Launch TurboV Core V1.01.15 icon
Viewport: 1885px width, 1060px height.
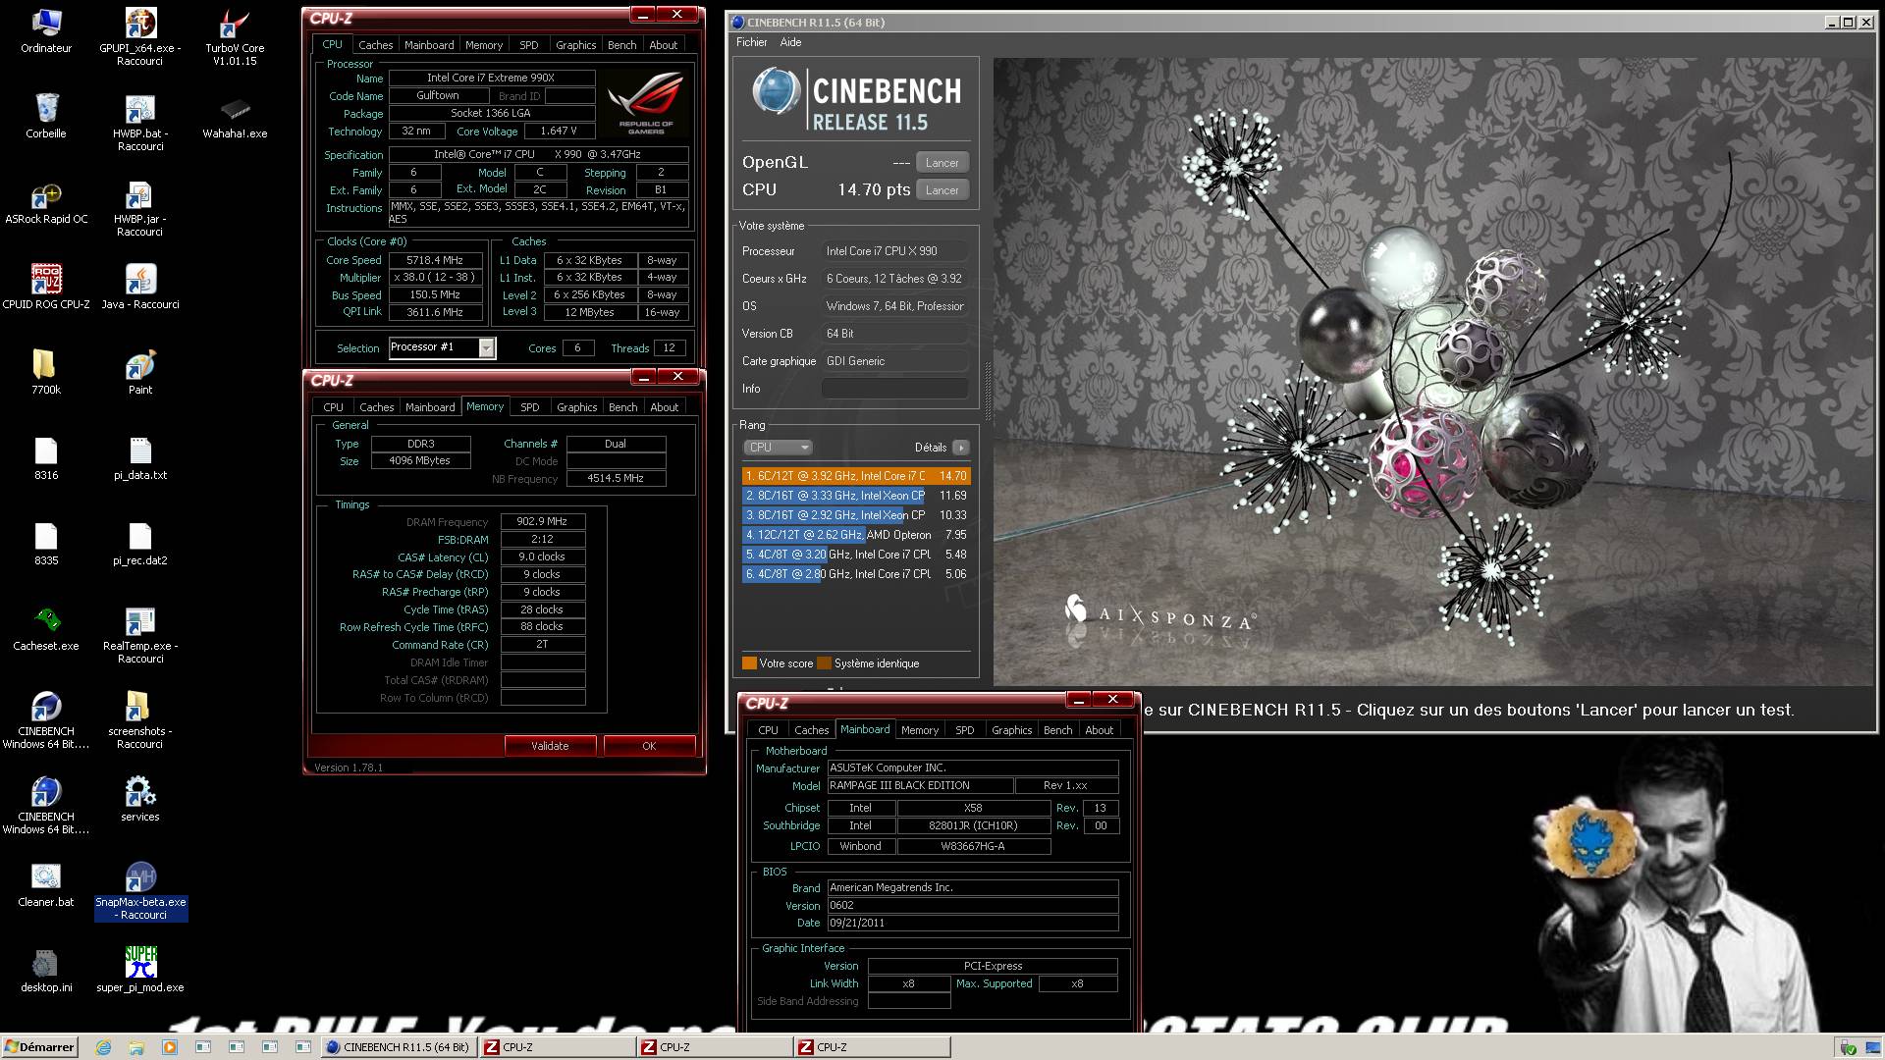[x=235, y=37]
